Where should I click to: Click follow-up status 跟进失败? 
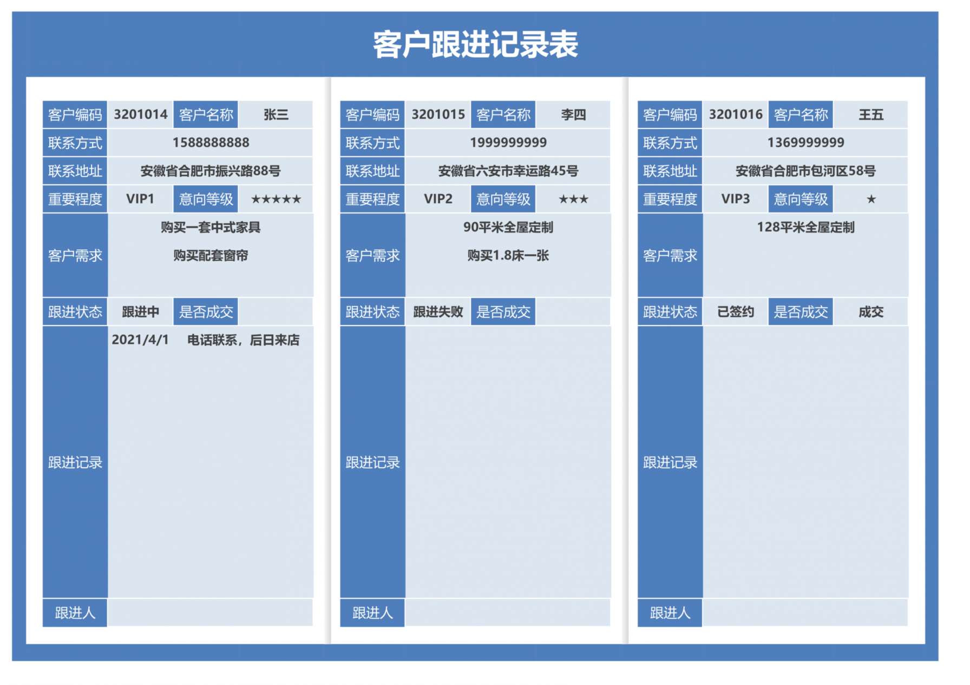tap(438, 312)
